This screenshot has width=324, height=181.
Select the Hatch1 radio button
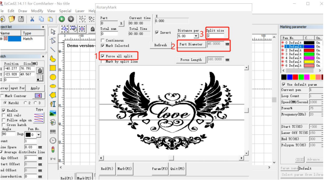coord(5,102)
